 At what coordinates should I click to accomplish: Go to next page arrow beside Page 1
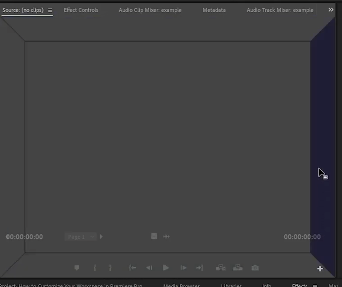(x=101, y=237)
